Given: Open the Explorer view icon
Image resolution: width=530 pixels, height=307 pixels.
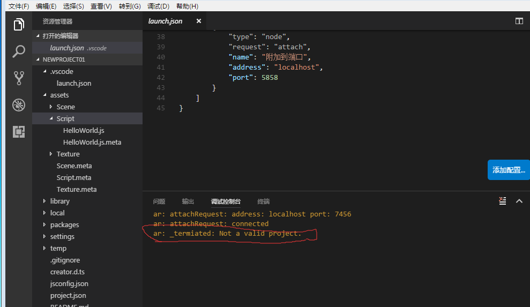Looking at the screenshot, I should (19, 24).
